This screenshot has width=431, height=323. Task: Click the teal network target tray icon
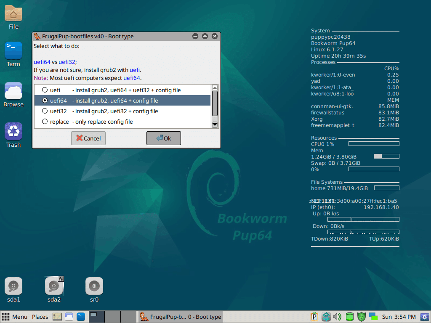[326, 317]
